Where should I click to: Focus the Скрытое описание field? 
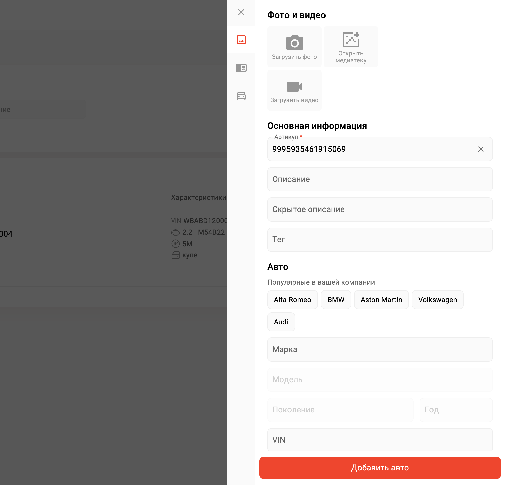coord(380,210)
